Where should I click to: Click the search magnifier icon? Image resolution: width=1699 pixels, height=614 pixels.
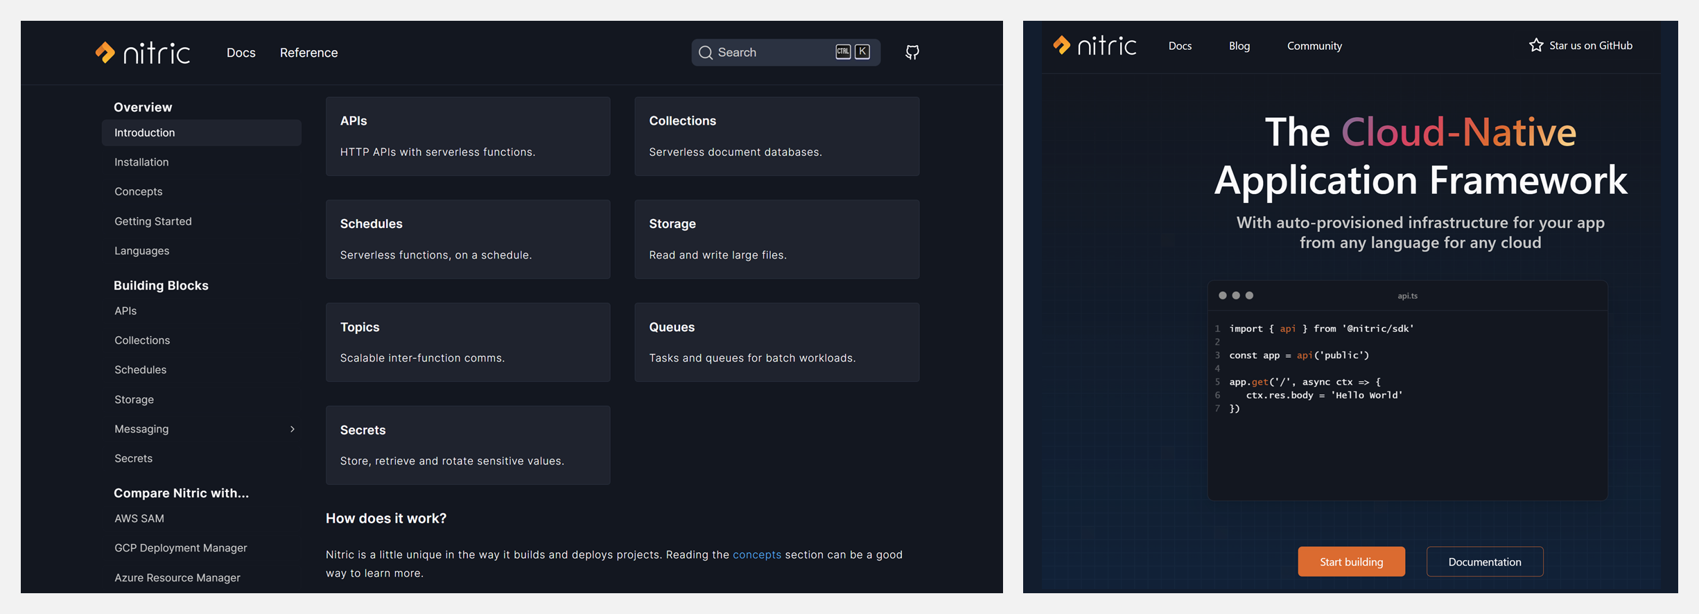tap(706, 53)
